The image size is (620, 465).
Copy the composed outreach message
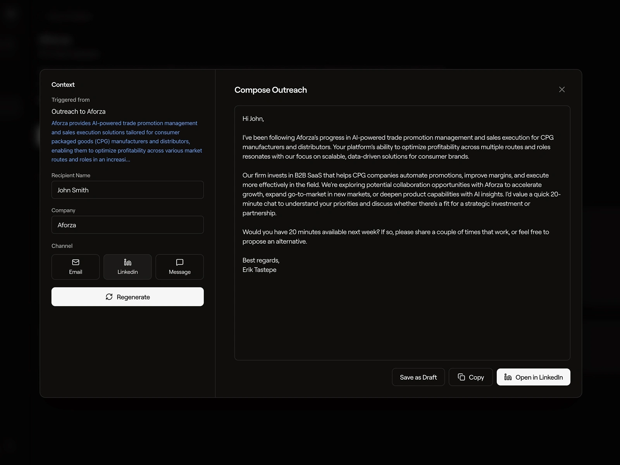click(470, 377)
